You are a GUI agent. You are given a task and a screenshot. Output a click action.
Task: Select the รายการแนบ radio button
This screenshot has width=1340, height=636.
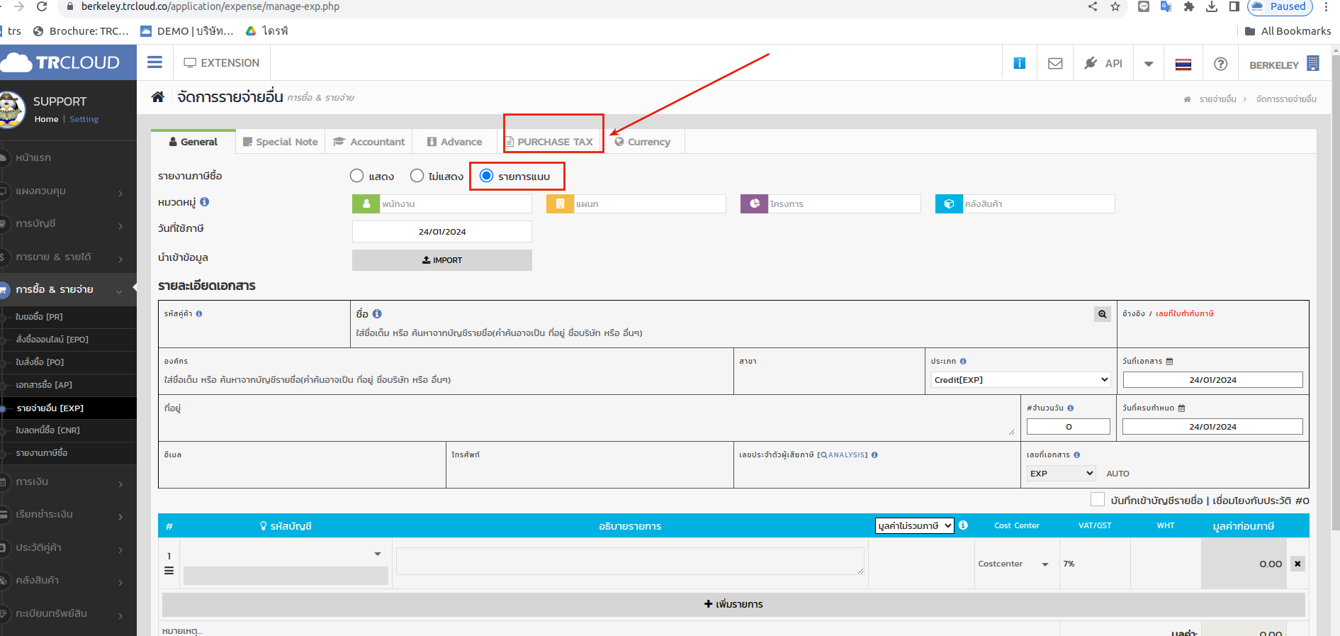point(486,176)
